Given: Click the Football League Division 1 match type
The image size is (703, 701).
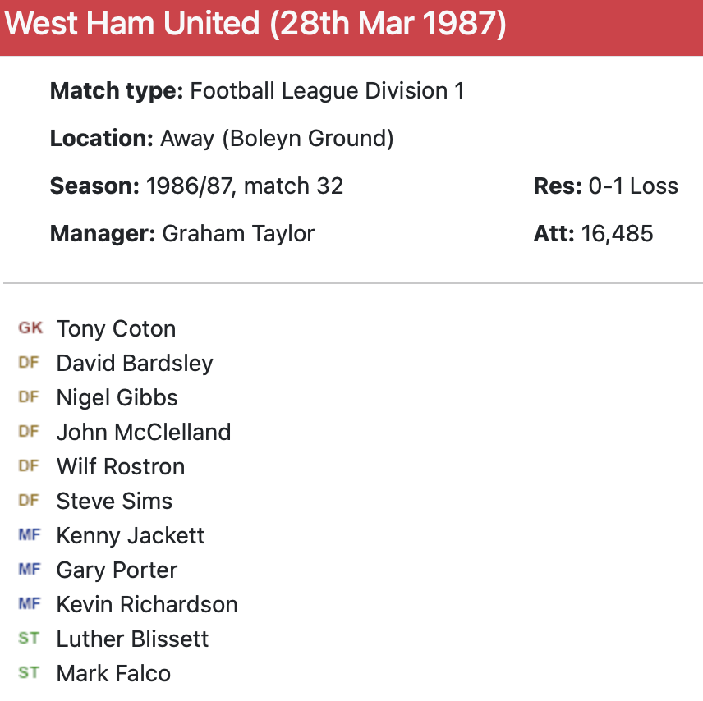Looking at the screenshot, I should (x=327, y=91).
